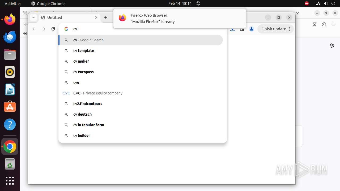Open Activities overview
Image resolution: width=340 pixels, height=191 pixels.
click(x=13, y=3)
